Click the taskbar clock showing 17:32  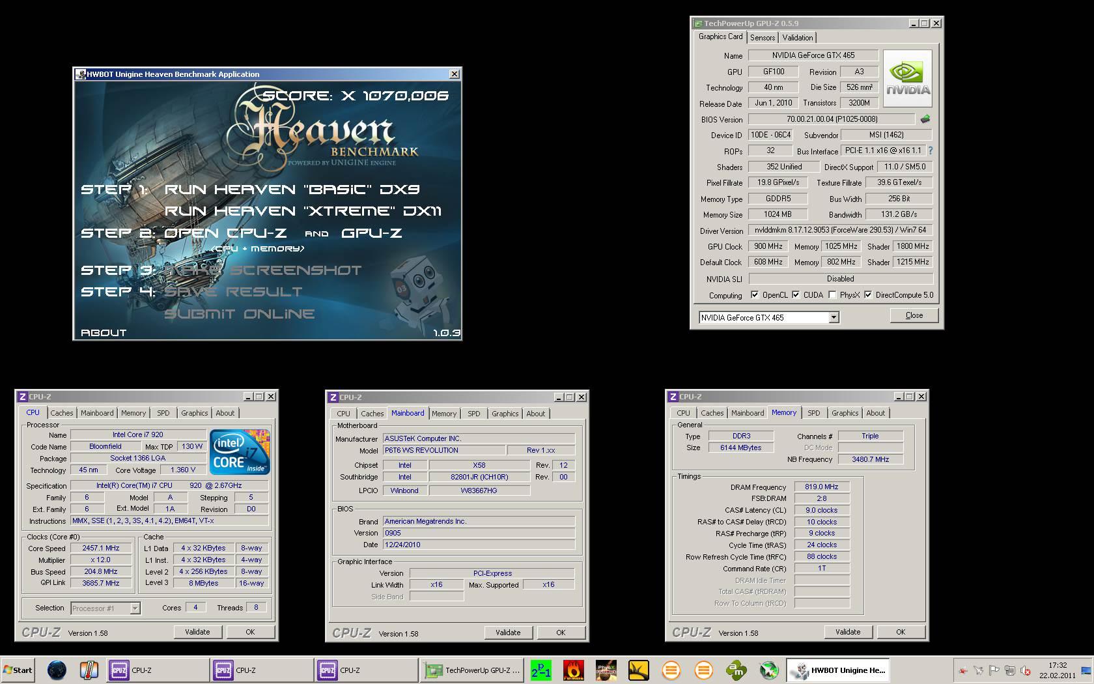click(x=1058, y=670)
